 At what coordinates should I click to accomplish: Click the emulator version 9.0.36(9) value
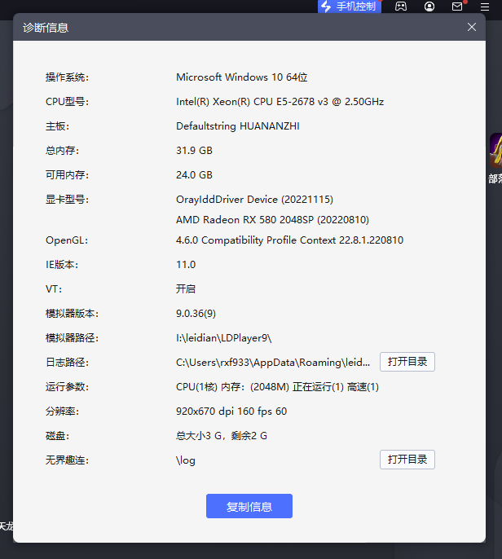196,314
